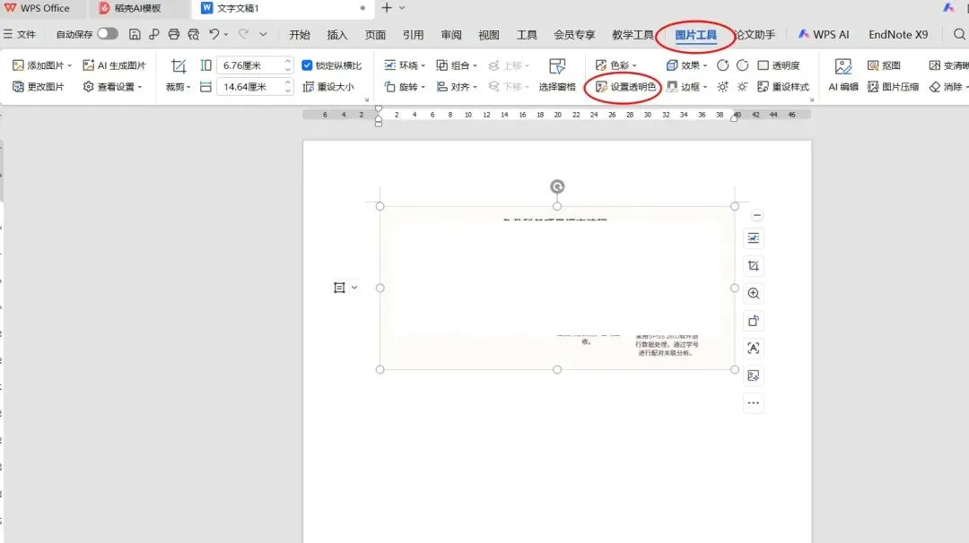The image size is (969, 543).
Task: Open AI 编辑 image editor
Action: point(842,75)
